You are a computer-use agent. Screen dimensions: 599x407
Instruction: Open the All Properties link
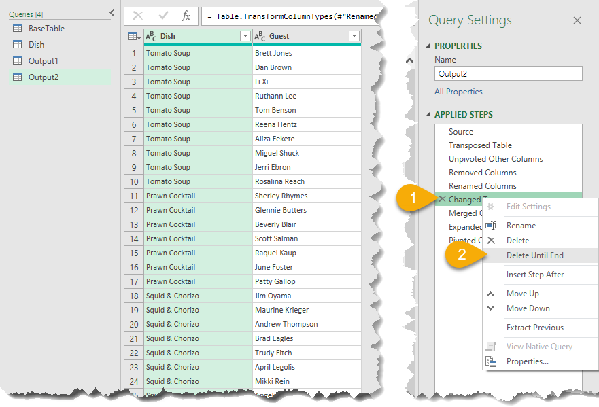(458, 92)
